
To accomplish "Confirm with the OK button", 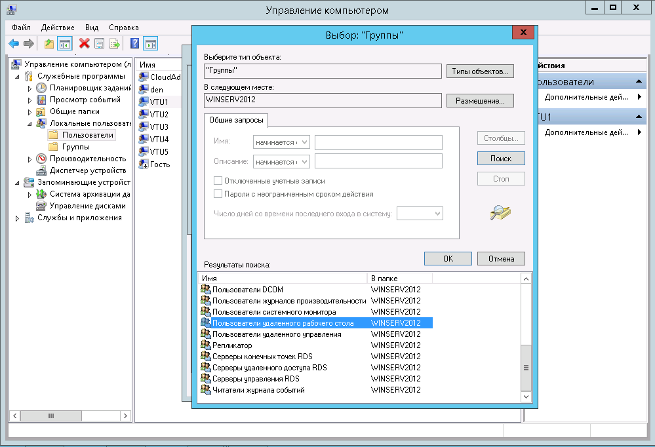I will [448, 259].
